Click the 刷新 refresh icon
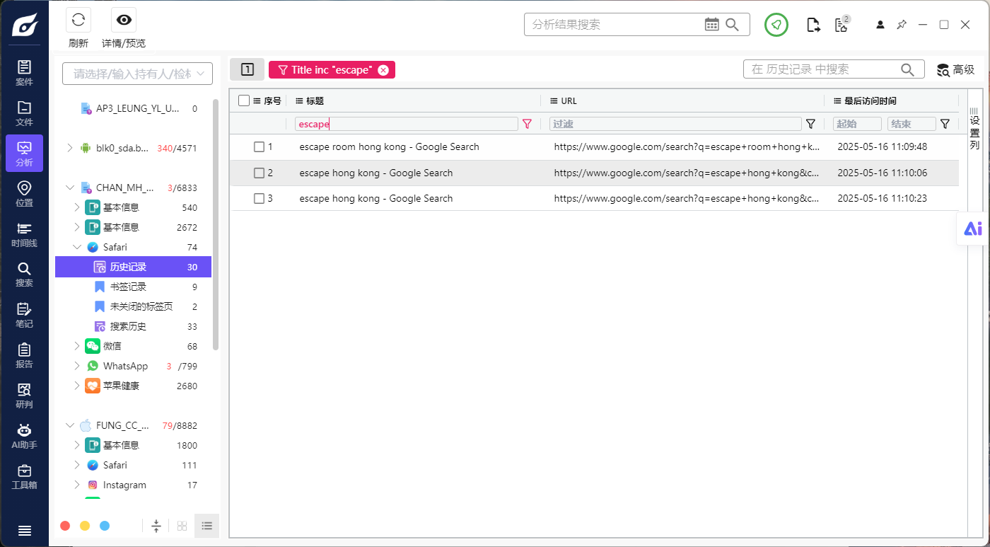 pos(78,20)
